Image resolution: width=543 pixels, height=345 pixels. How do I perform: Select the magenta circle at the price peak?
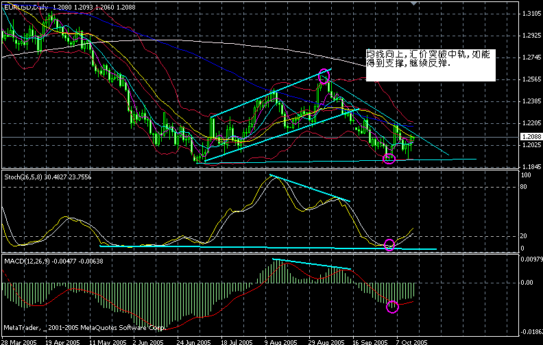coord(324,75)
